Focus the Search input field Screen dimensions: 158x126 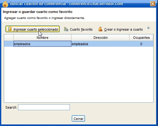click(x=44, y=107)
